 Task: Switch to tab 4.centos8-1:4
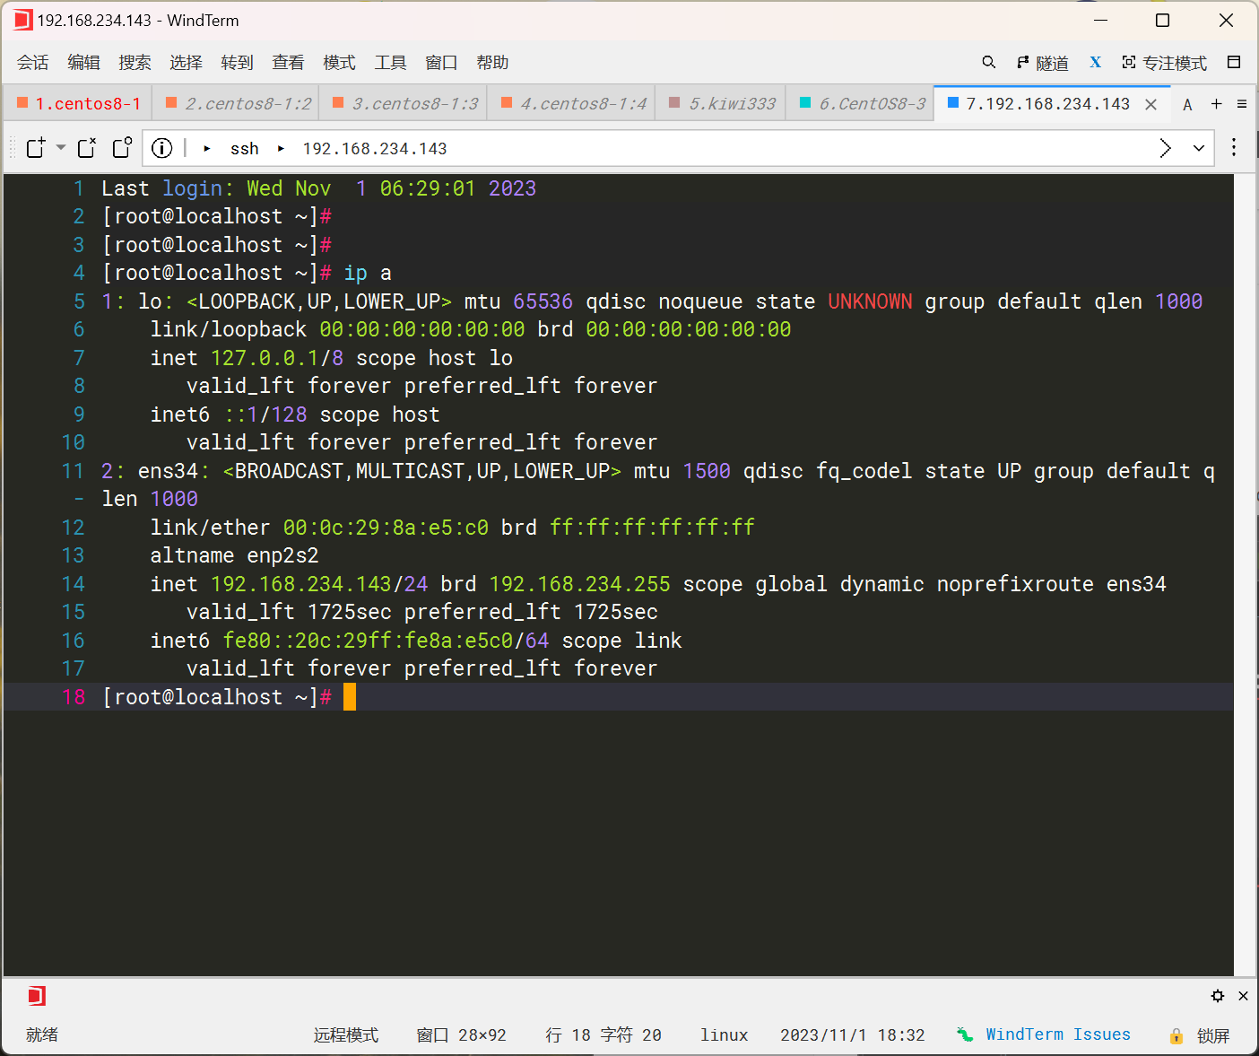click(573, 103)
